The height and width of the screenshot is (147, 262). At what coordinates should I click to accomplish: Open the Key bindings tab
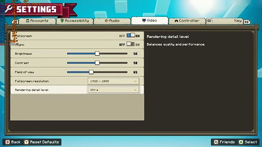click(225, 21)
